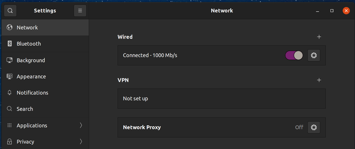This screenshot has height=149, width=355.
Task: Go to Search settings in sidebar
Action: [x=25, y=109]
